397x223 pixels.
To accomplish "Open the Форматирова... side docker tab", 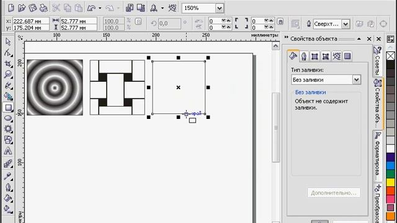I will pyautogui.click(x=377, y=157).
